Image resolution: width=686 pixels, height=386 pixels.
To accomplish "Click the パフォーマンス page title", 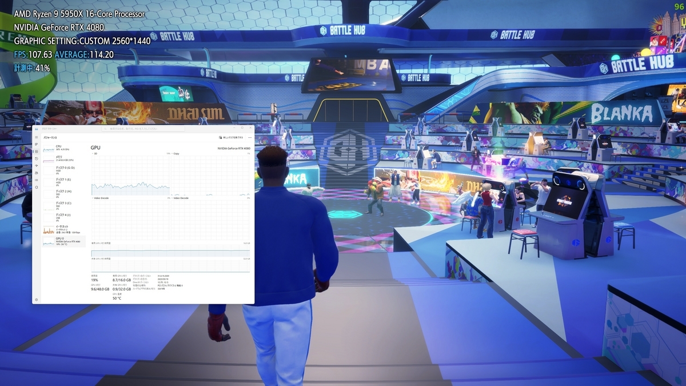I will tap(50, 137).
